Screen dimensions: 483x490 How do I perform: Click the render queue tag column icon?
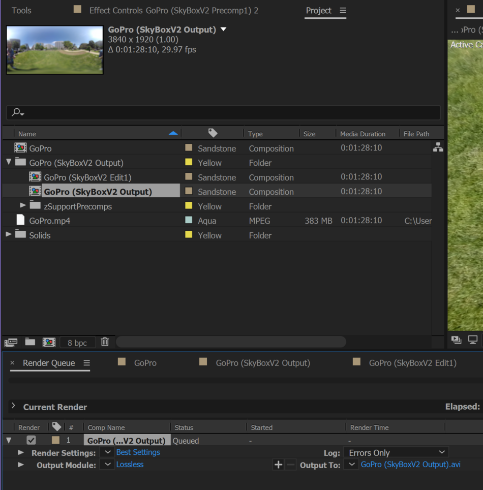(56, 426)
